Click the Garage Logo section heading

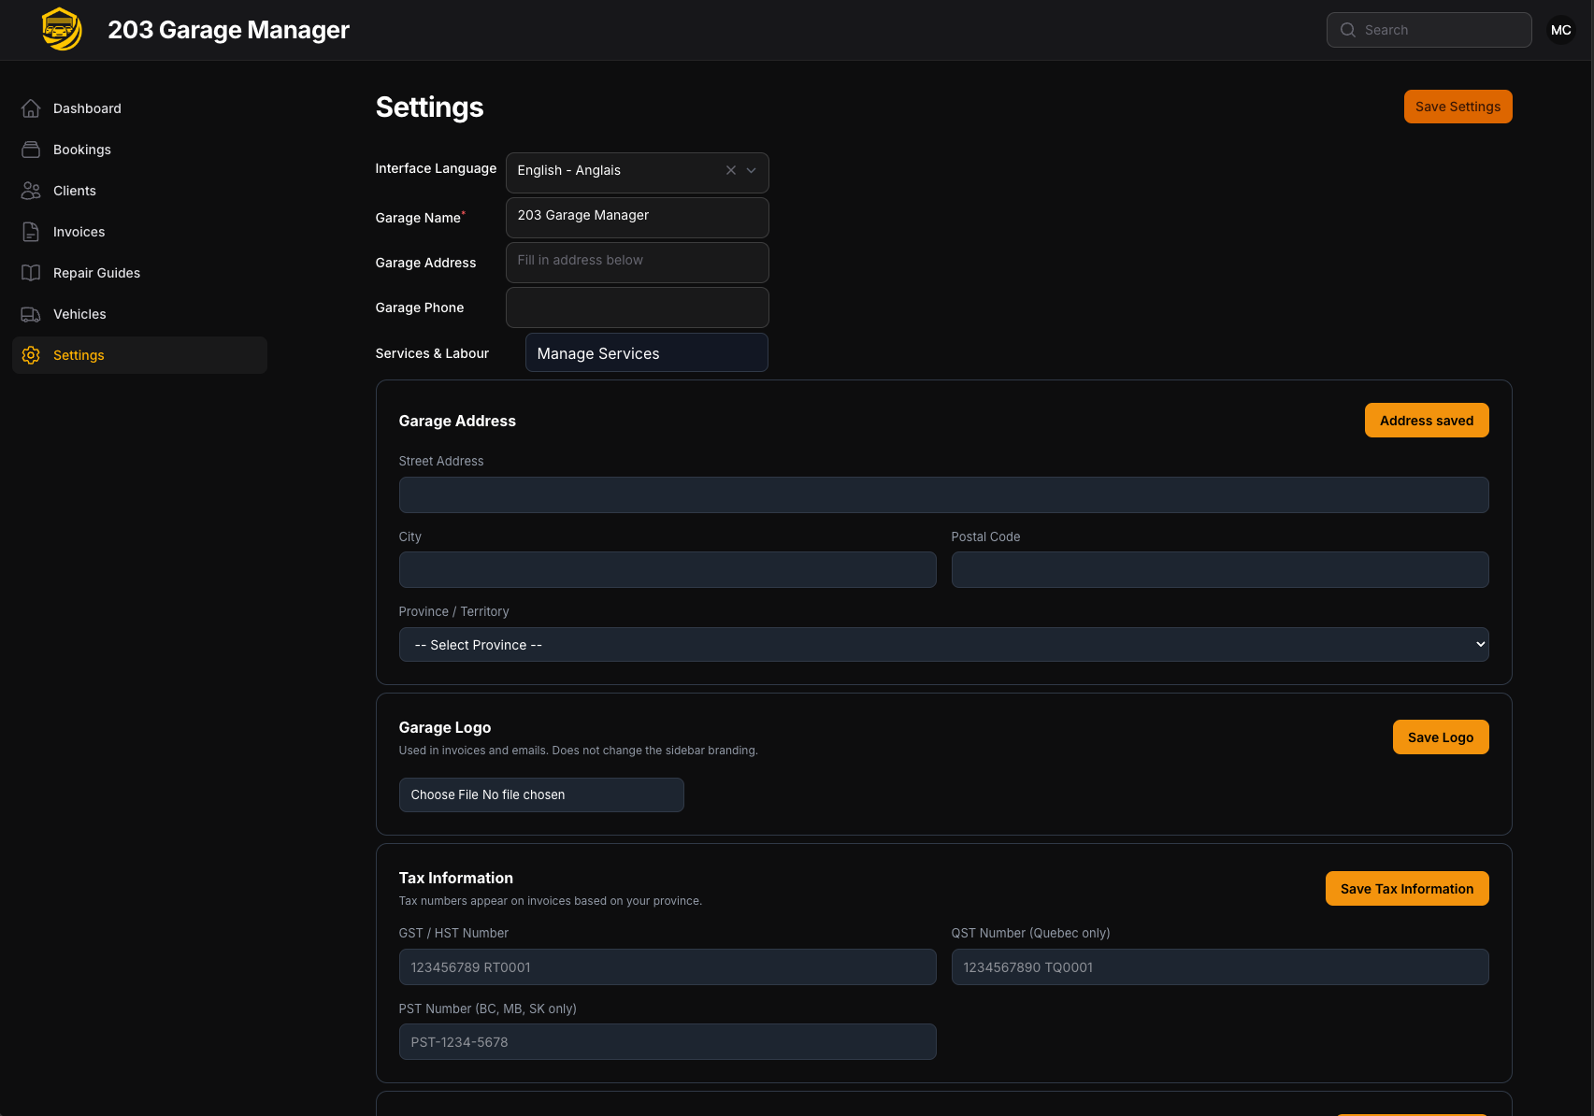445,727
